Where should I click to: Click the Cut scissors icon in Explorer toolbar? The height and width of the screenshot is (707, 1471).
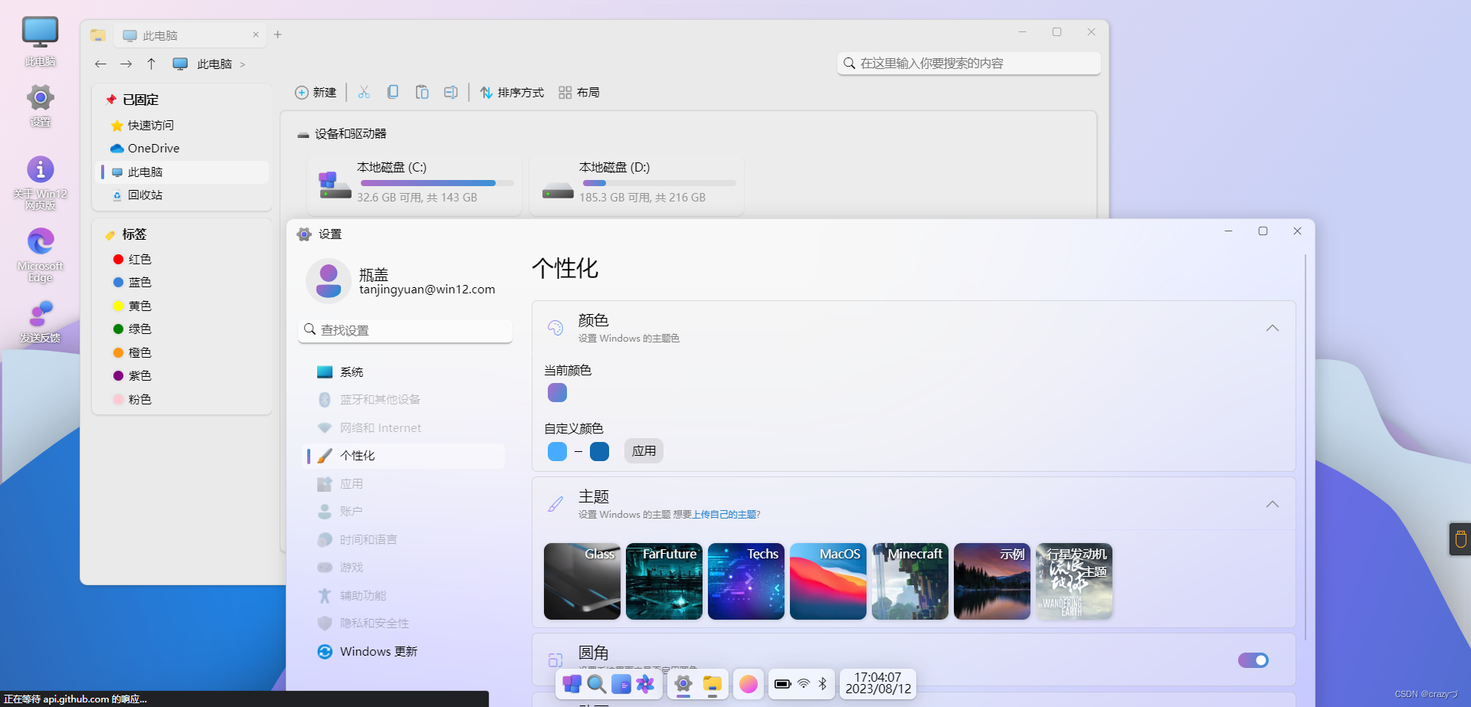tap(364, 92)
